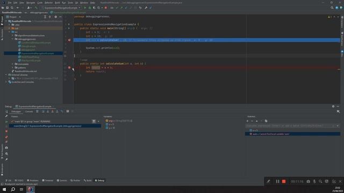Click the Show Execution Point icon

pos(37,112)
